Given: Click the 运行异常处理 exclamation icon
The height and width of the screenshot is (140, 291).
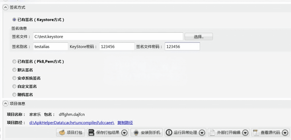Looking at the screenshot, I should coord(169,132).
